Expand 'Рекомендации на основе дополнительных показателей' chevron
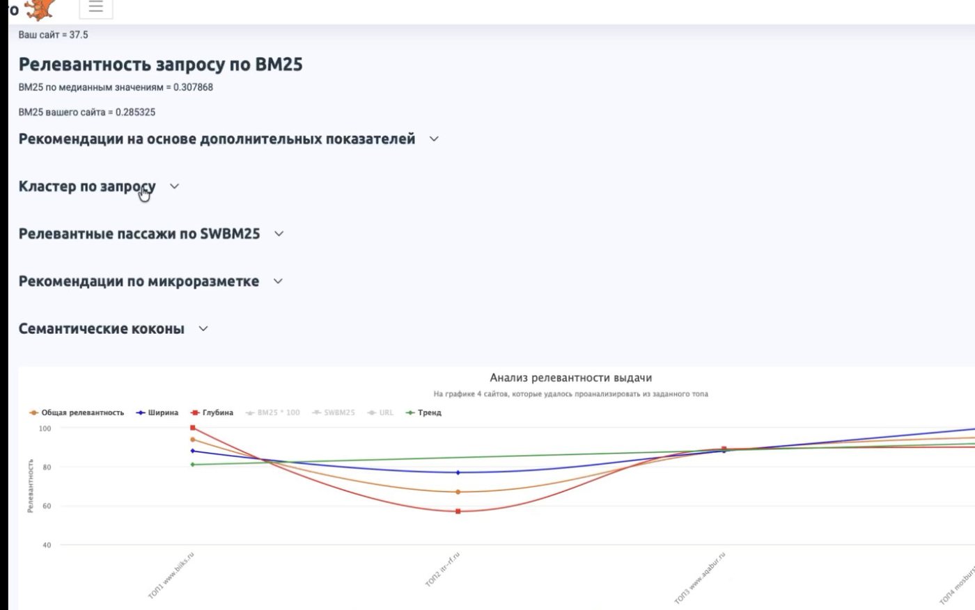 click(x=434, y=139)
